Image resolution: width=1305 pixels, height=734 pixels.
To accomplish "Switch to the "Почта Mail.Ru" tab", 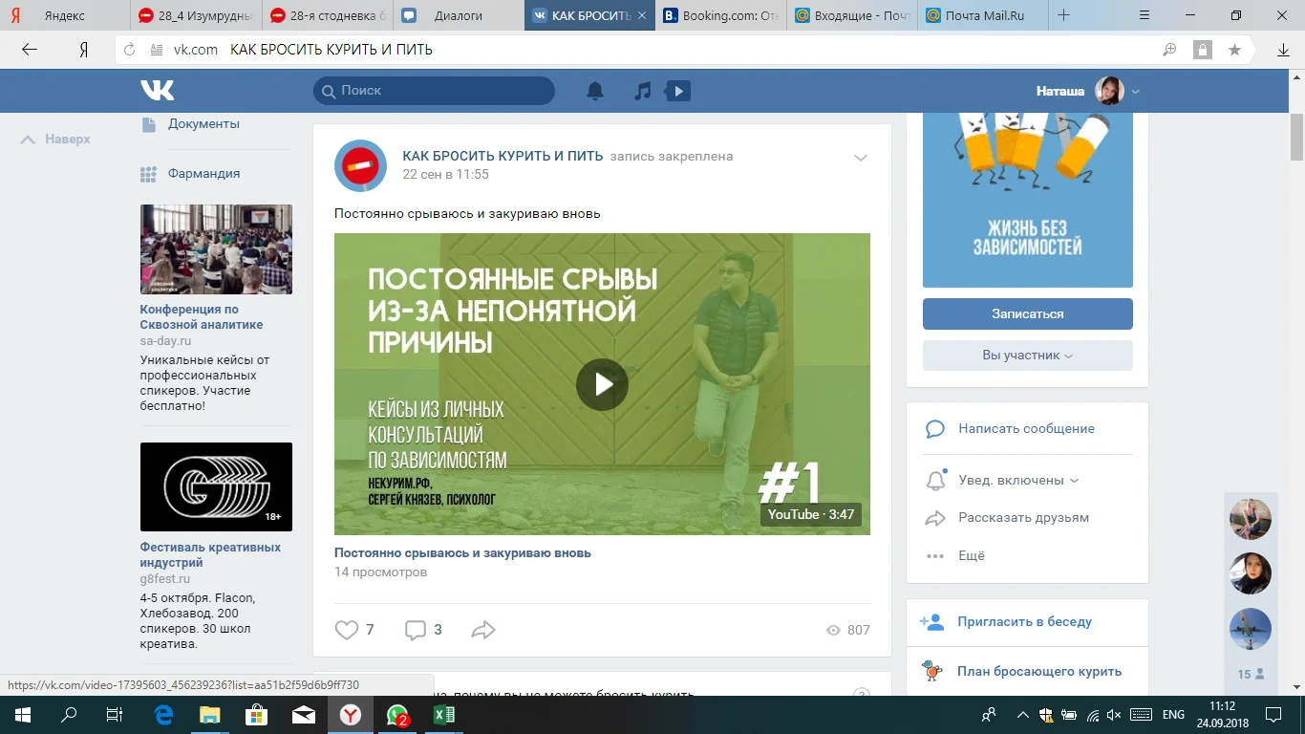I will click(984, 15).
